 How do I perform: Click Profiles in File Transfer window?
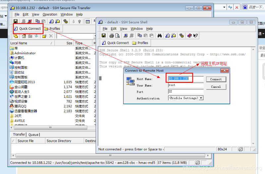[52, 29]
